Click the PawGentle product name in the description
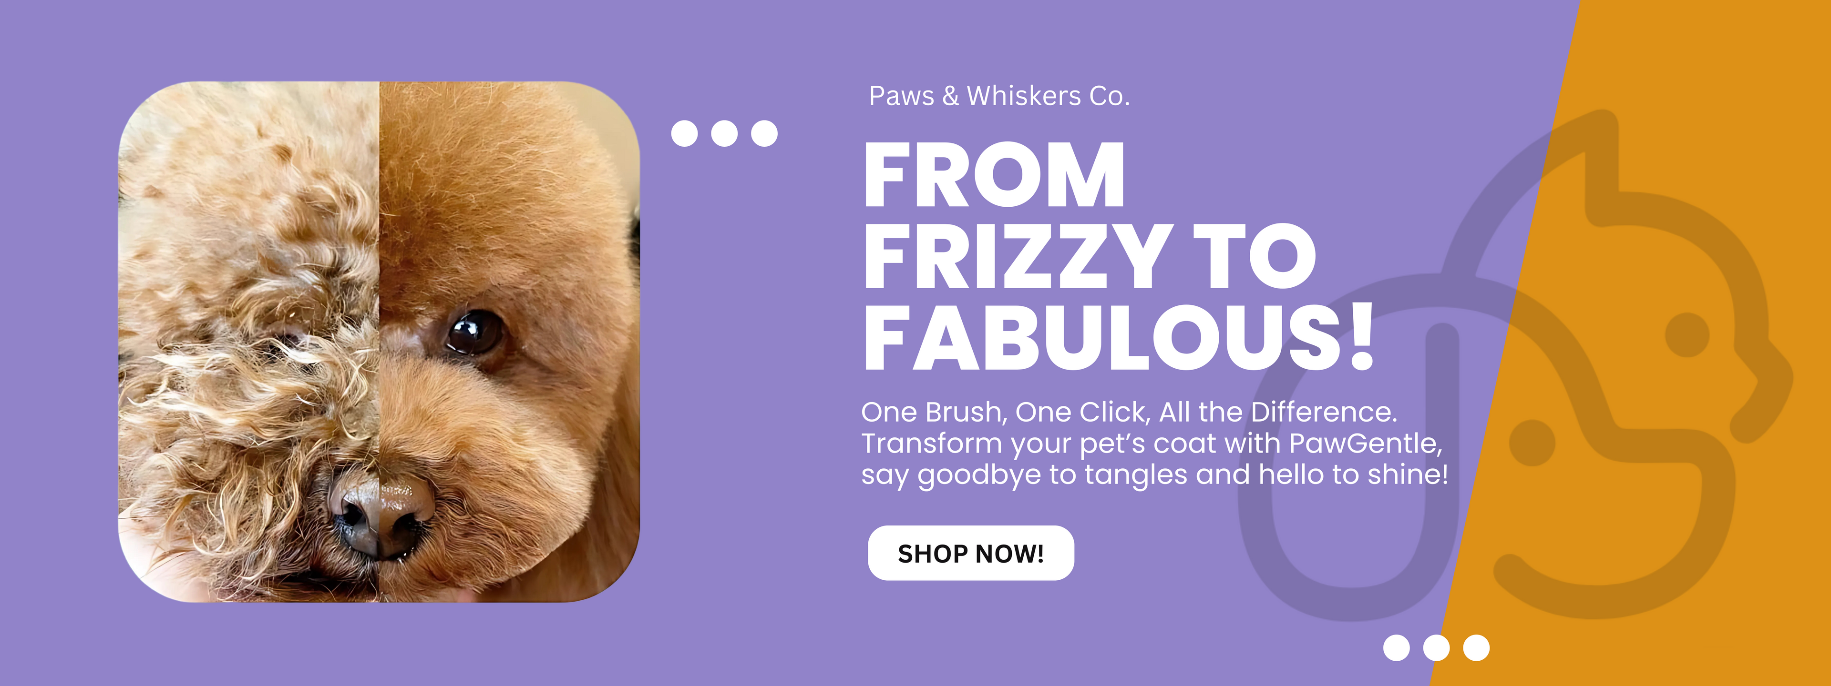Image resolution: width=1831 pixels, height=686 pixels. click(x=1366, y=443)
